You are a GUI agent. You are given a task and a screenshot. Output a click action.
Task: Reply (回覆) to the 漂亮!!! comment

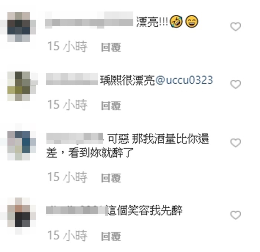click(111, 47)
